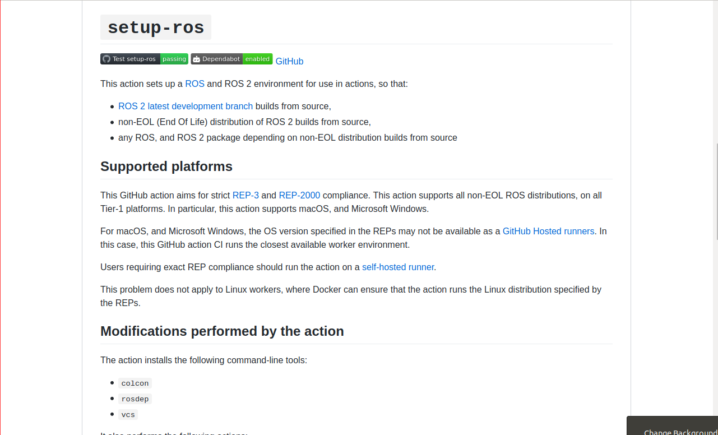Follow ROS 2 latest development branch link
Screen dimensions: 718x435
click(x=186, y=106)
